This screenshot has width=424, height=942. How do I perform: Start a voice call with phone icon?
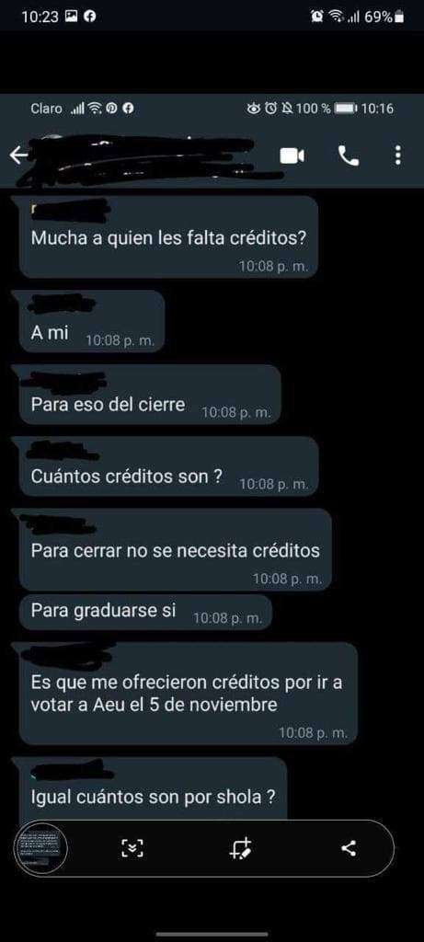(349, 156)
